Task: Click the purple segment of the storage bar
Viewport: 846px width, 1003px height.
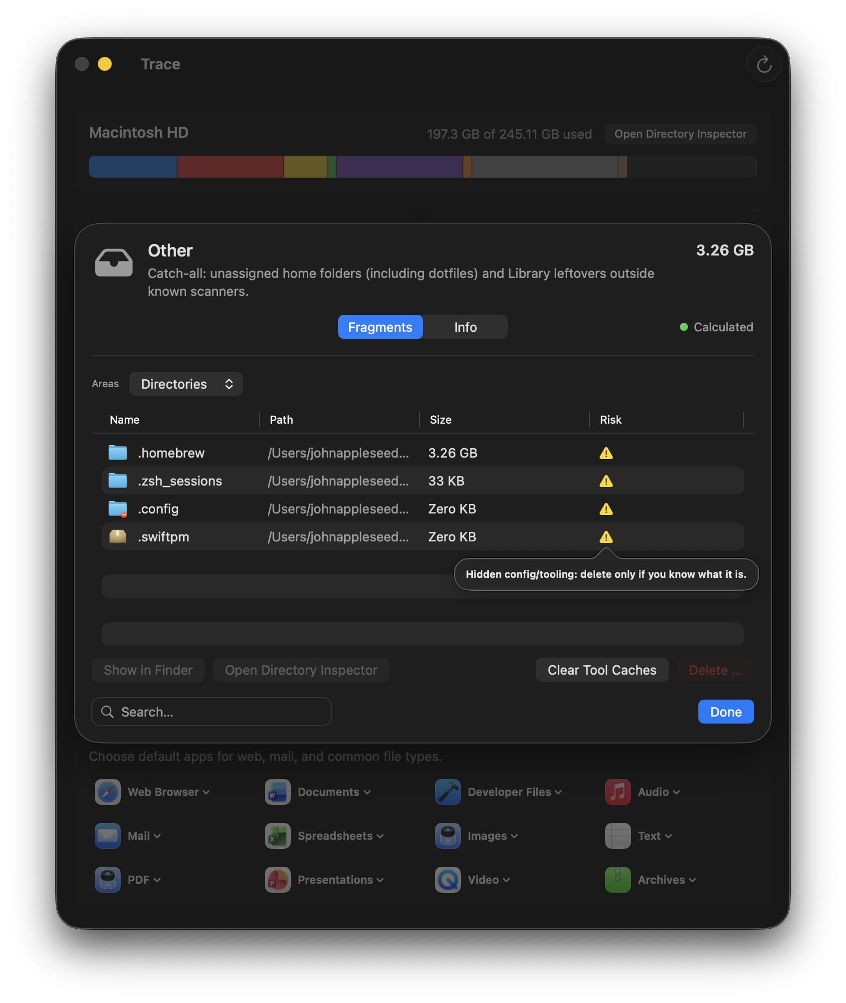Action: coord(399,166)
